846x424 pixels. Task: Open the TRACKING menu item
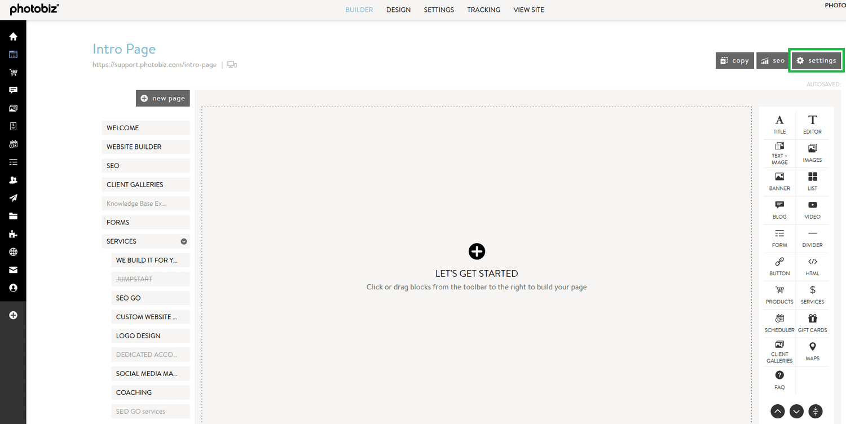pyautogui.click(x=483, y=10)
